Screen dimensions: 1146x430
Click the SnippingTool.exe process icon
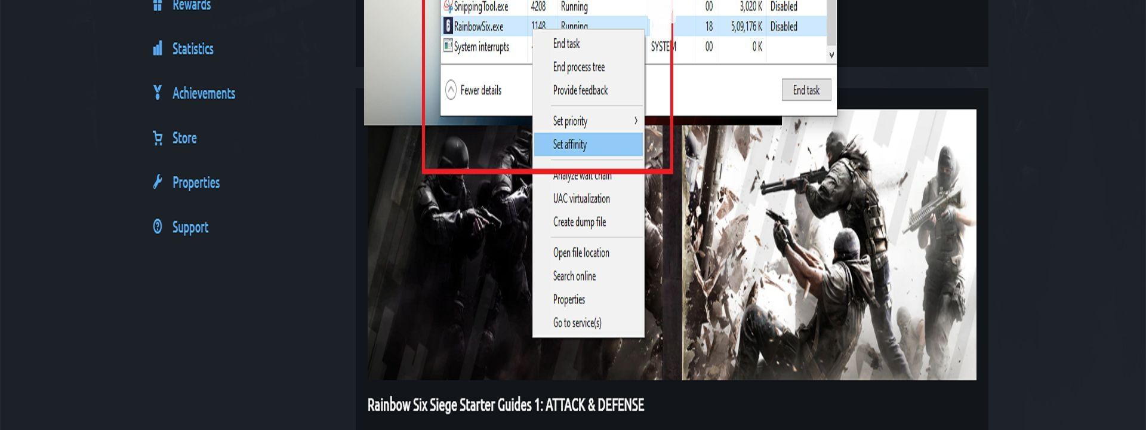[448, 7]
